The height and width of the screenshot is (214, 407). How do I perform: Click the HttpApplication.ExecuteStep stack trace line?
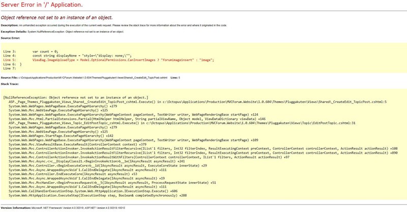pos(98,195)
